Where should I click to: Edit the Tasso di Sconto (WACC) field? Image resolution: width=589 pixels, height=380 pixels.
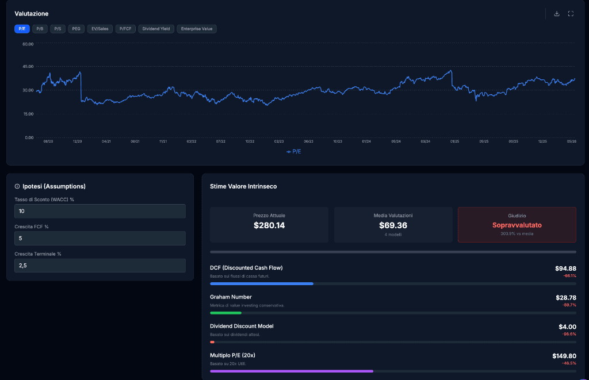pos(100,211)
